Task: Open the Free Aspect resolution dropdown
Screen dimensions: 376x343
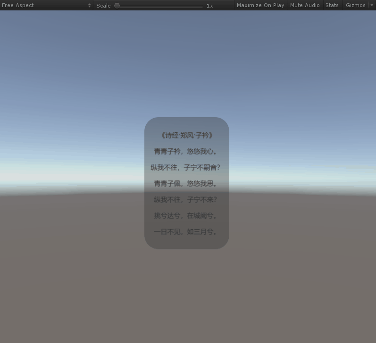Action: [x=46, y=5]
